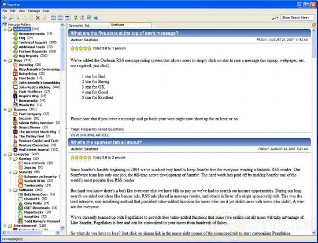Click the Wonkette feed icon
The height and width of the screenshot is (243, 318).
click(x=15, y=105)
